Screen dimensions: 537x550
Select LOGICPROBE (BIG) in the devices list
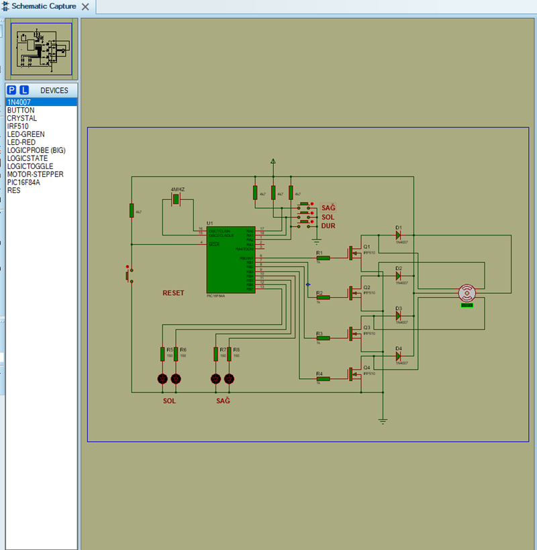tap(36, 150)
